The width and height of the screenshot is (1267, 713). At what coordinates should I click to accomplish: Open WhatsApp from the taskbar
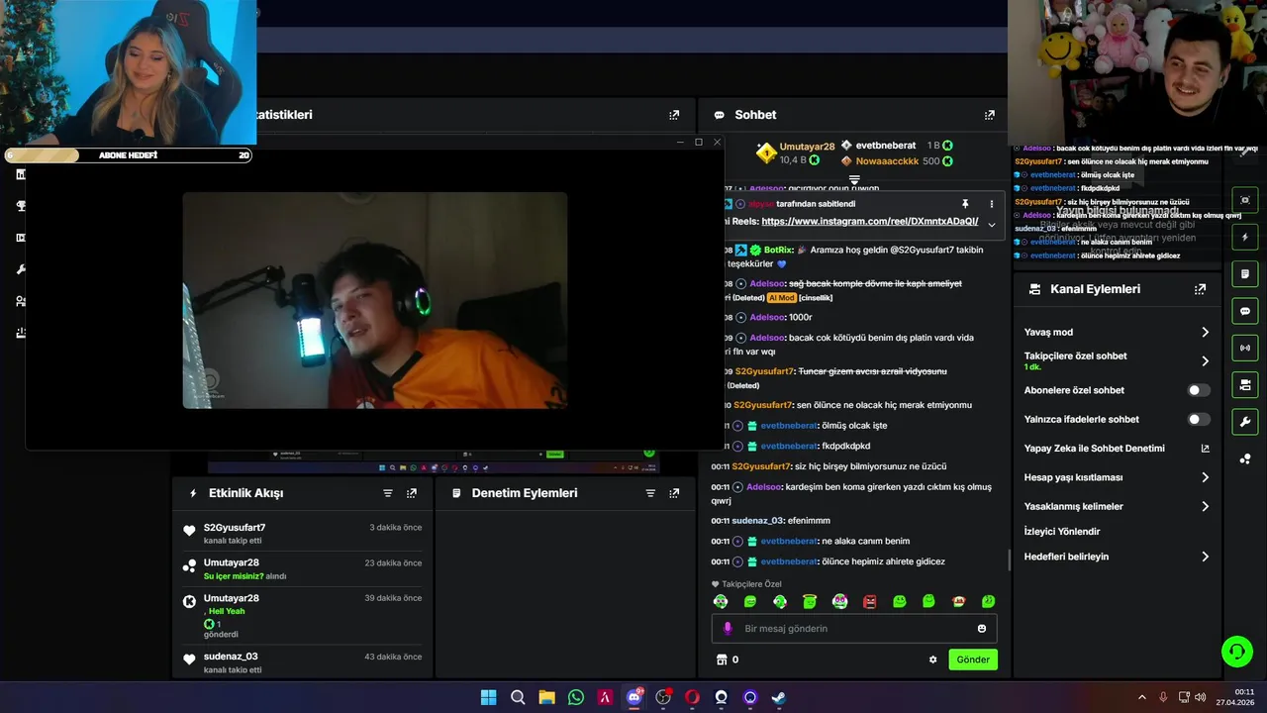pos(576,697)
